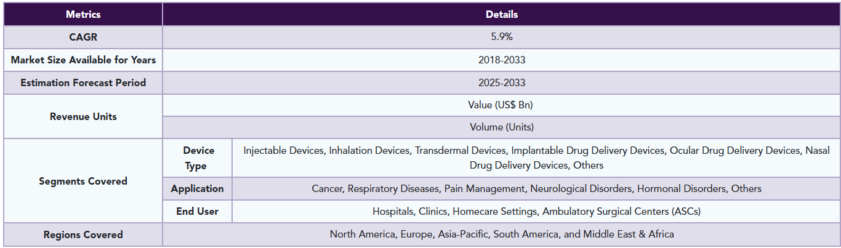Select the Revenue Units row label

click(x=83, y=116)
